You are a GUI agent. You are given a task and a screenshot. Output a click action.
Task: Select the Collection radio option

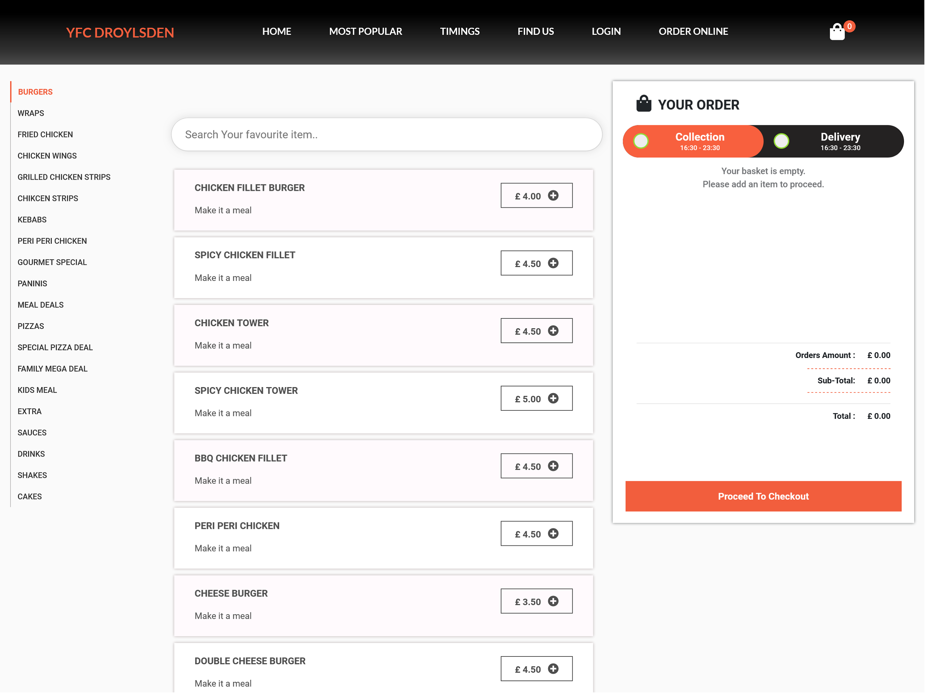click(x=641, y=141)
